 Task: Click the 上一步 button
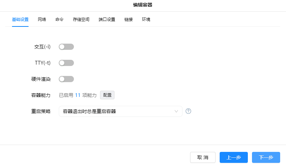(234, 157)
